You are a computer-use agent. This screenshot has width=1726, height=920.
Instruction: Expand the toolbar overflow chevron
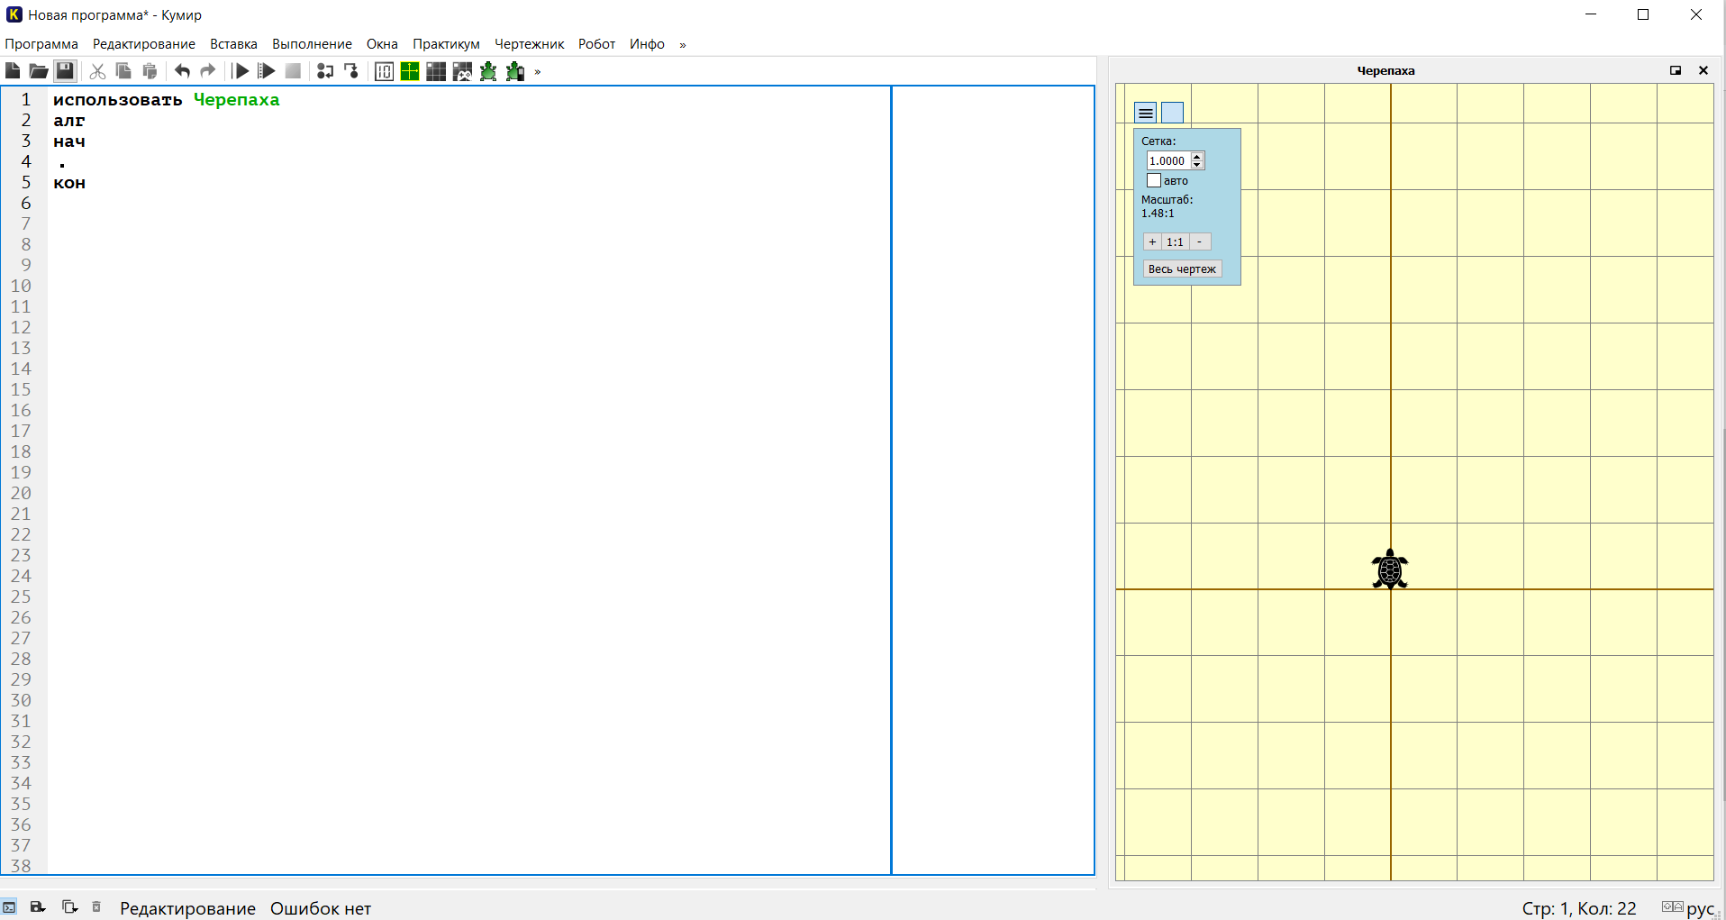[538, 72]
